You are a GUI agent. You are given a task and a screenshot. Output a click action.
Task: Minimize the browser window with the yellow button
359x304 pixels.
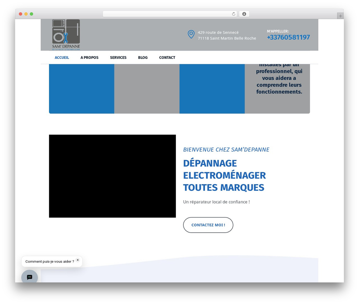tap(26, 14)
